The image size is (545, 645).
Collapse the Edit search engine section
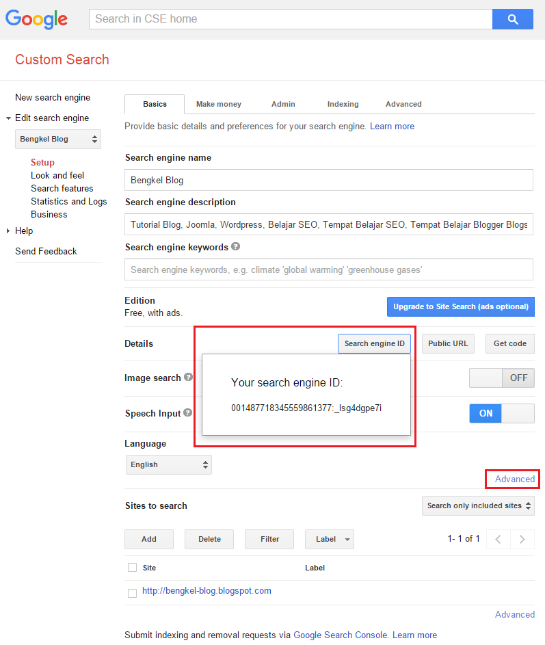click(x=8, y=118)
